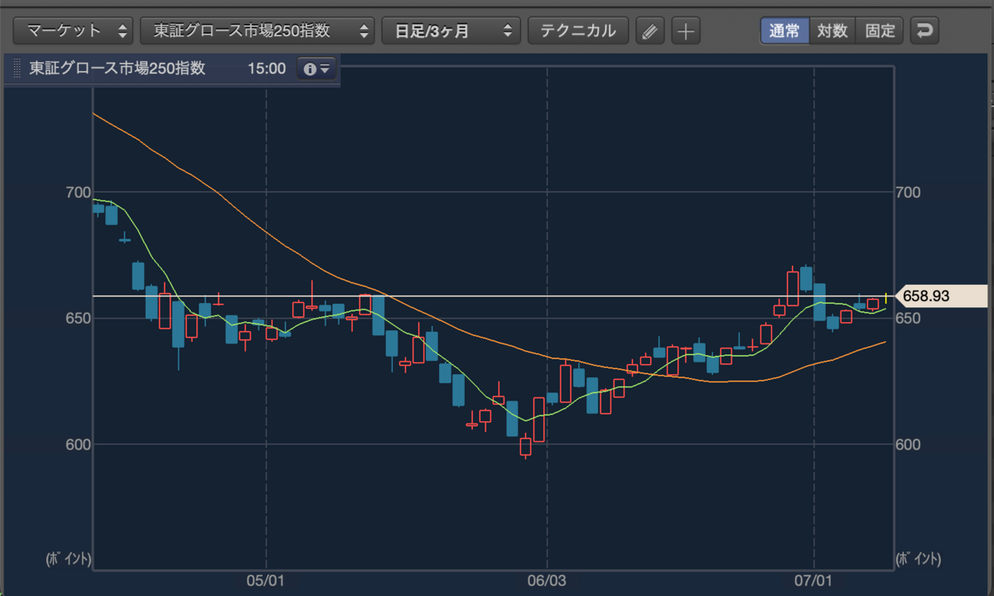This screenshot has height=596, width=994.
Task: Click the 15:00 time in header
Action: pyautogui.click(x=266, y=69)
